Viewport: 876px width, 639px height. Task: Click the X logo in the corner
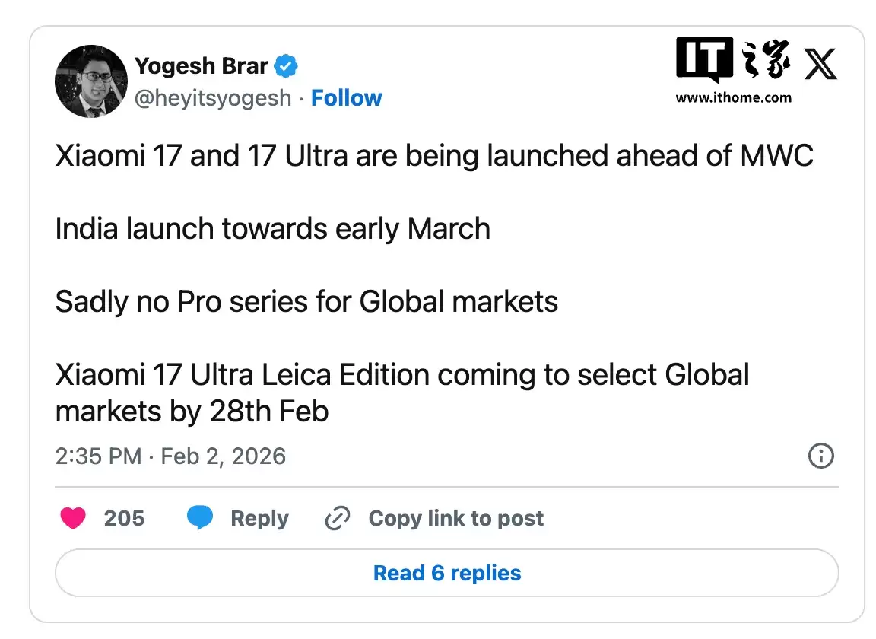(x=820, y=64)
